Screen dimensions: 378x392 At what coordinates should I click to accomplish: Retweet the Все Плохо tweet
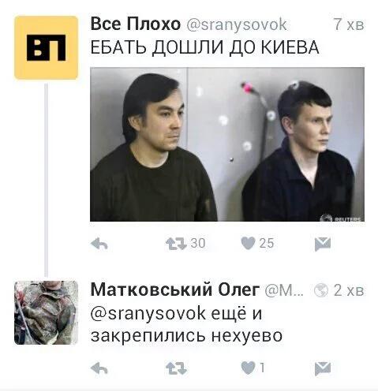pos(176,244)
